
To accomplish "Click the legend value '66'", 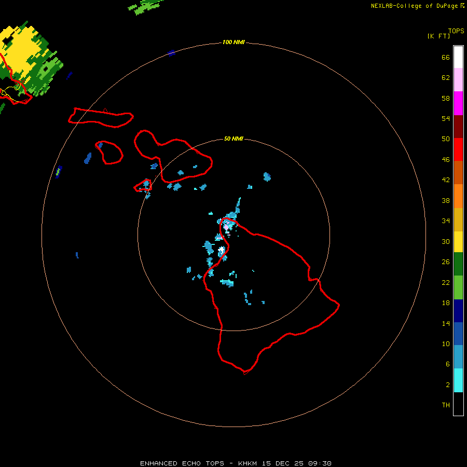I will click(x=446, y=57).
